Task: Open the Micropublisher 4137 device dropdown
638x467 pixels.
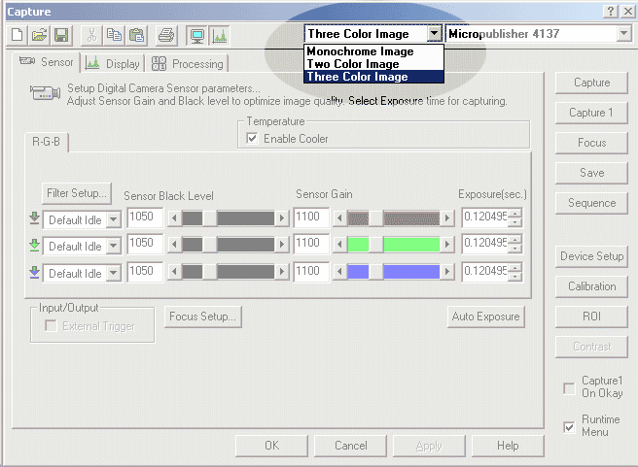Action: pos(623,34)
